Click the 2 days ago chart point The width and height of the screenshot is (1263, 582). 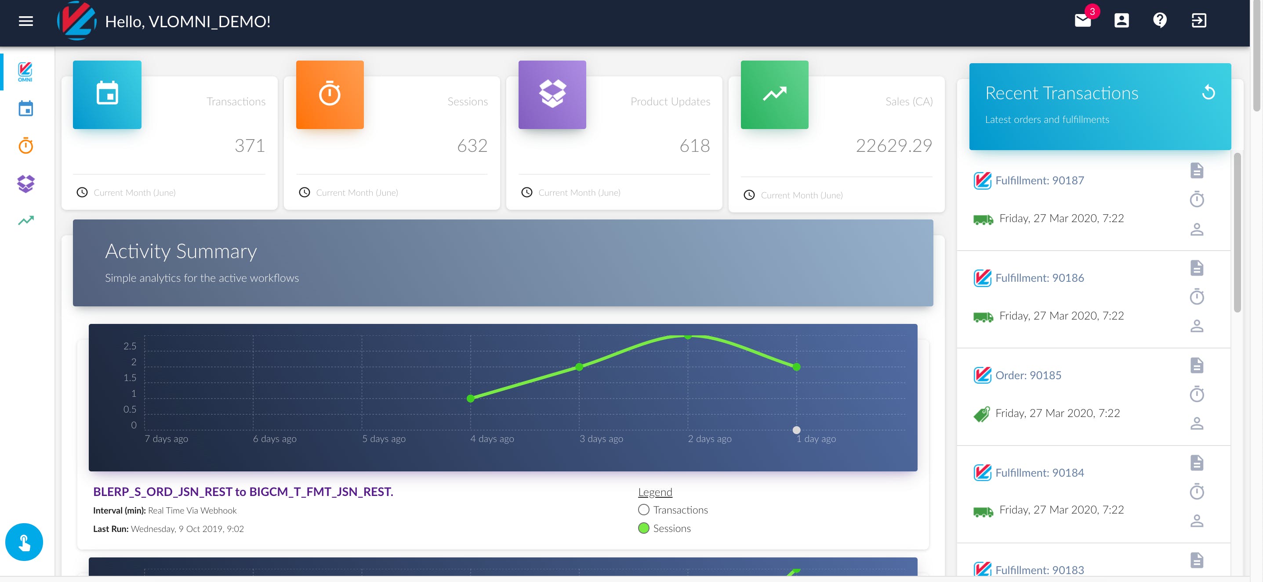pyautogui.click(x=688, y=336)
